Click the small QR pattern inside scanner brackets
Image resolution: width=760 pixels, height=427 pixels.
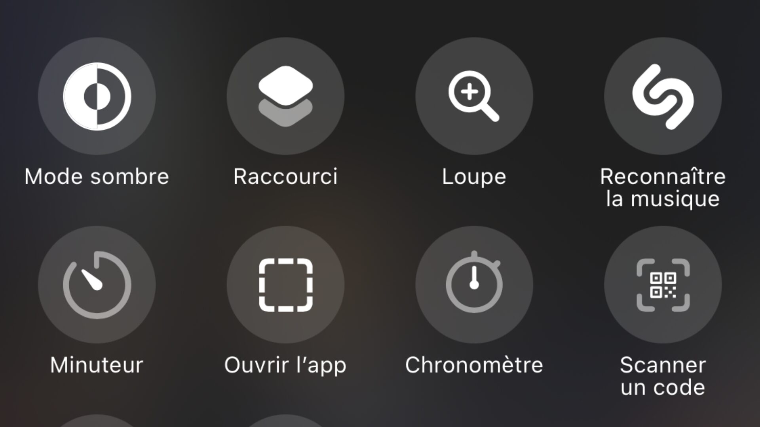click(x=663, y=285)
